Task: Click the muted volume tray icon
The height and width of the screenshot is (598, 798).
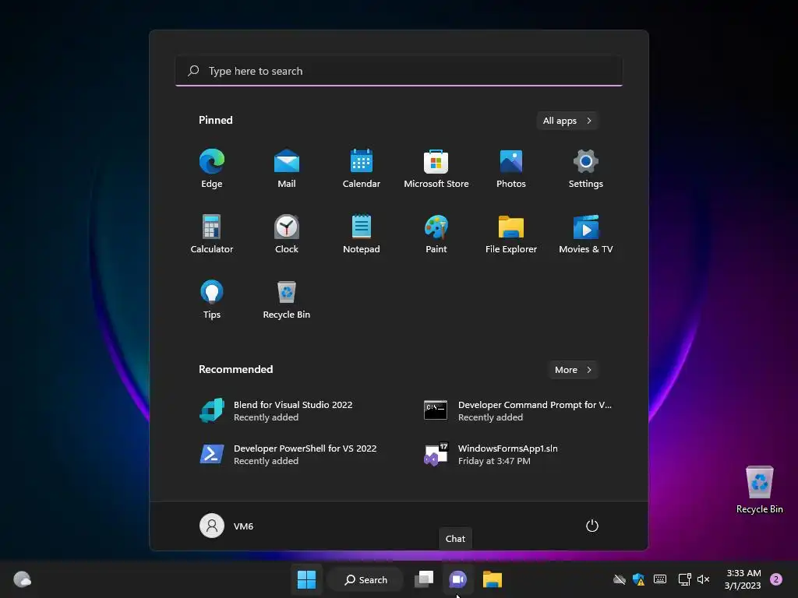Action: tap(704, 579)
